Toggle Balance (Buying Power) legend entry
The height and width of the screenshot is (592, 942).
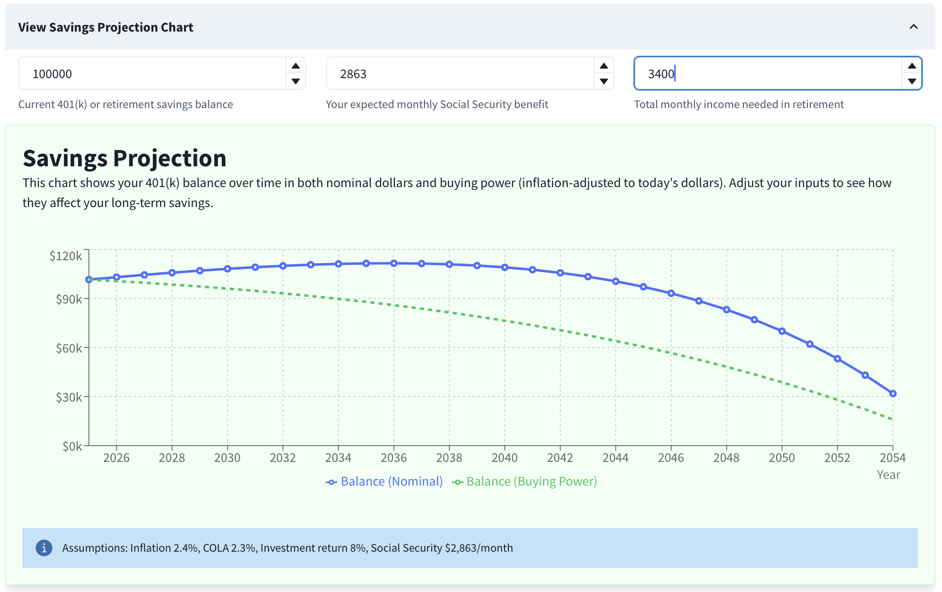(531, 481)
